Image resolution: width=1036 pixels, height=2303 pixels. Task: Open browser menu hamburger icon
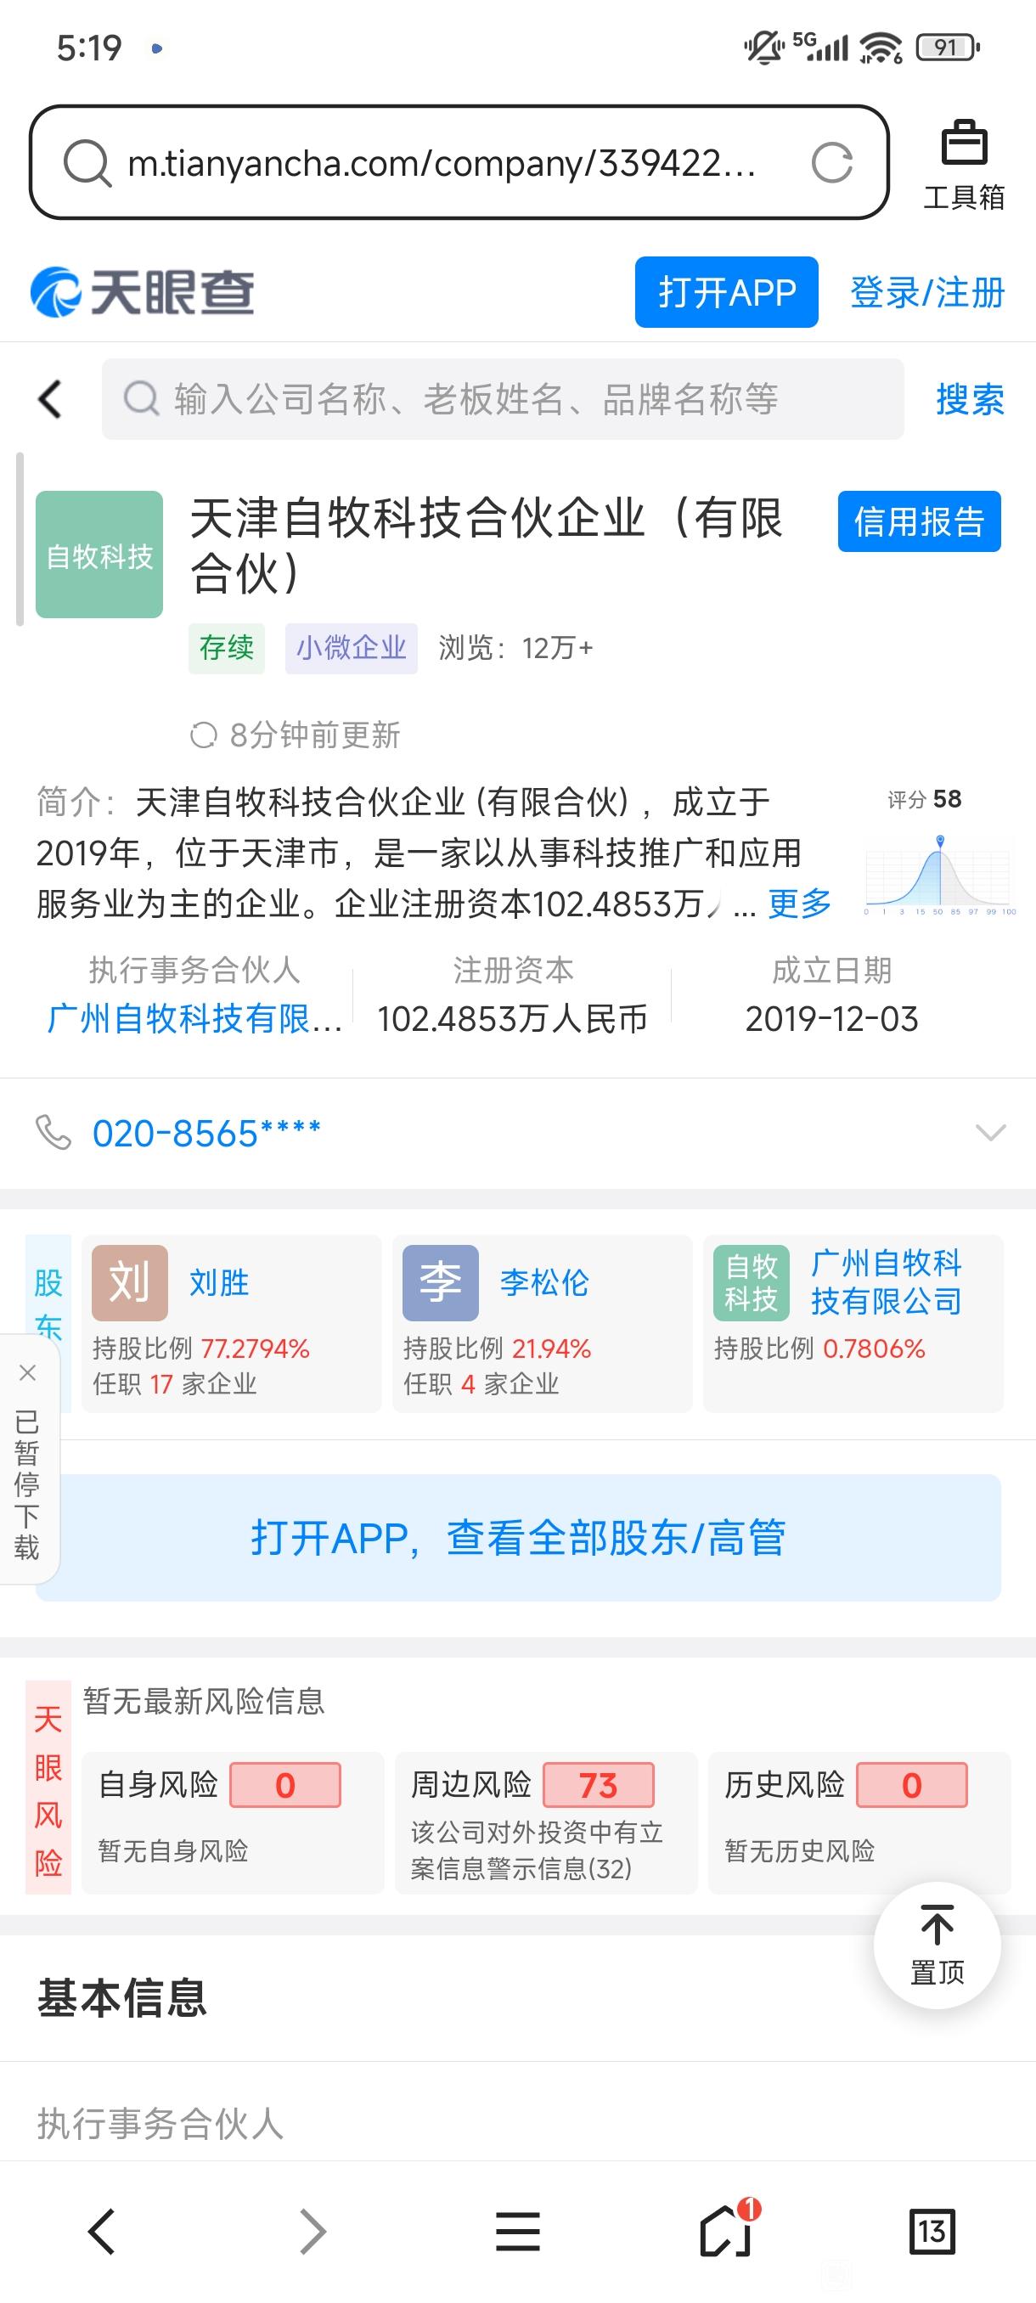pyautogui.click(x=517, y=2231)
